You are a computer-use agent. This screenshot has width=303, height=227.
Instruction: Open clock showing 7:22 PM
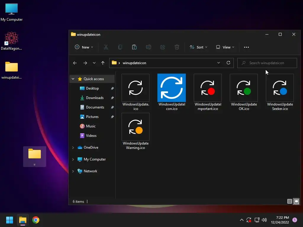(280, 220)
